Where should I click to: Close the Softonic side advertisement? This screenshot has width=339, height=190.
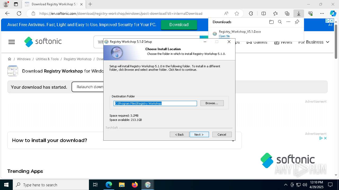tap(325, 138)
